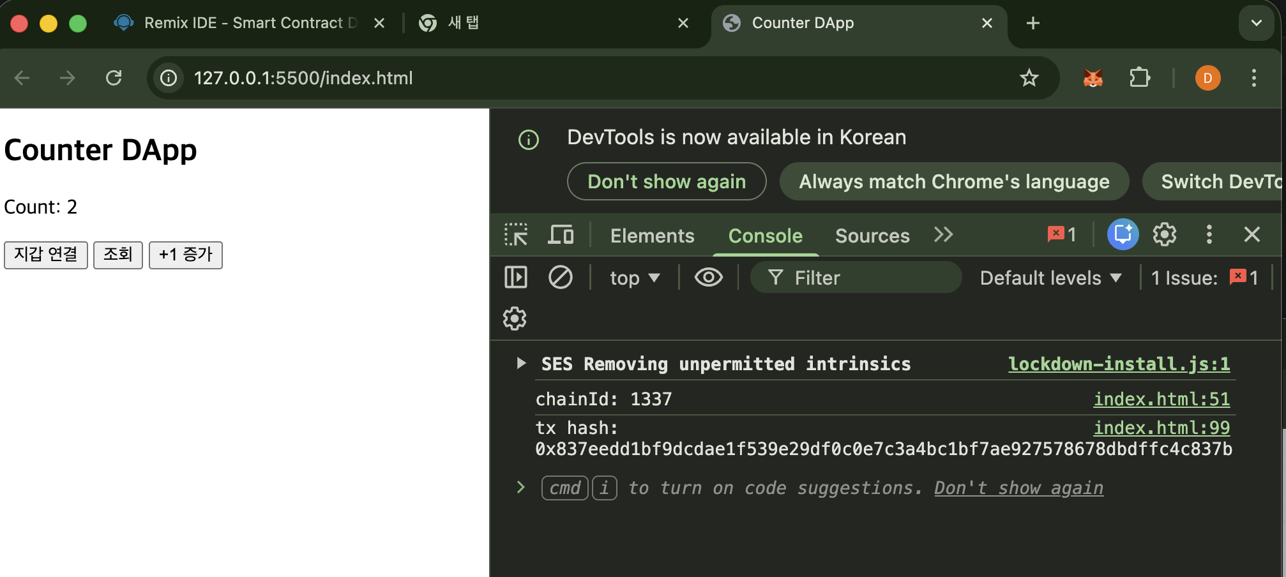Open console settings gear
Viewport: 1286px width, 577px height.
pyautogui.click(x=515, y=318)
